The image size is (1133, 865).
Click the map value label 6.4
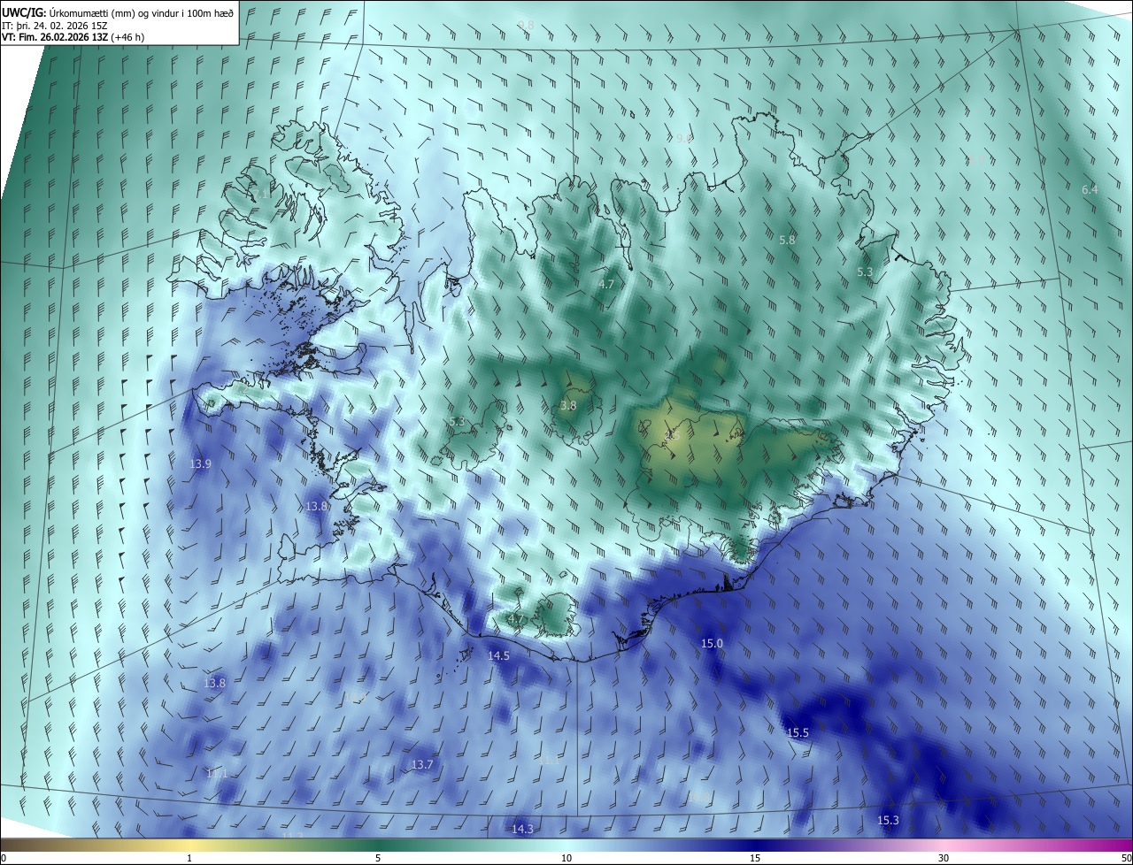[1090, 190]
